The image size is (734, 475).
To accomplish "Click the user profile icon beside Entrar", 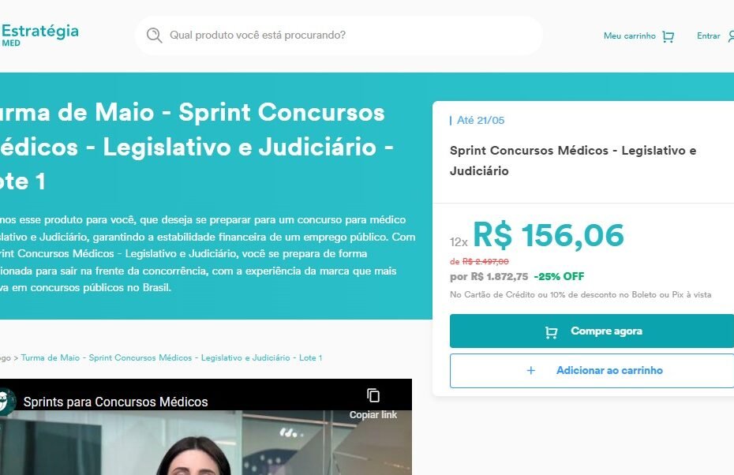I will [731, 36].
